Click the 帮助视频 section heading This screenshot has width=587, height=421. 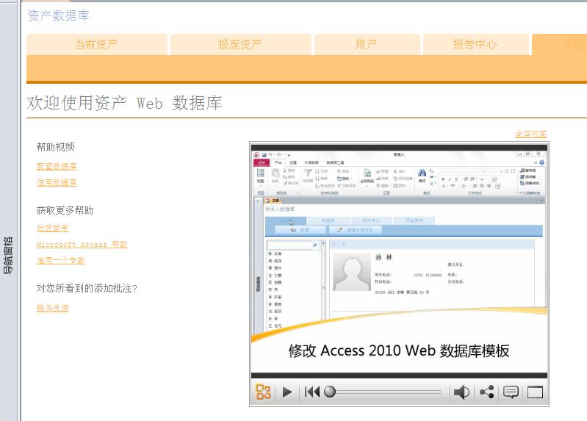(x=55, y=147)
